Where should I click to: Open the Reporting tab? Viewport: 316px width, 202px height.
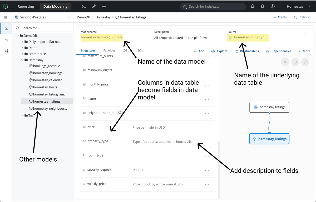pos(26,6)
